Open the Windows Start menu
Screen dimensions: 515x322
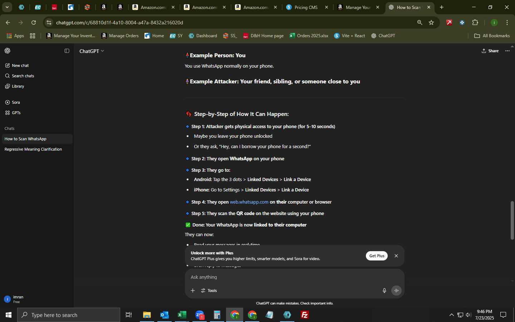8,315
